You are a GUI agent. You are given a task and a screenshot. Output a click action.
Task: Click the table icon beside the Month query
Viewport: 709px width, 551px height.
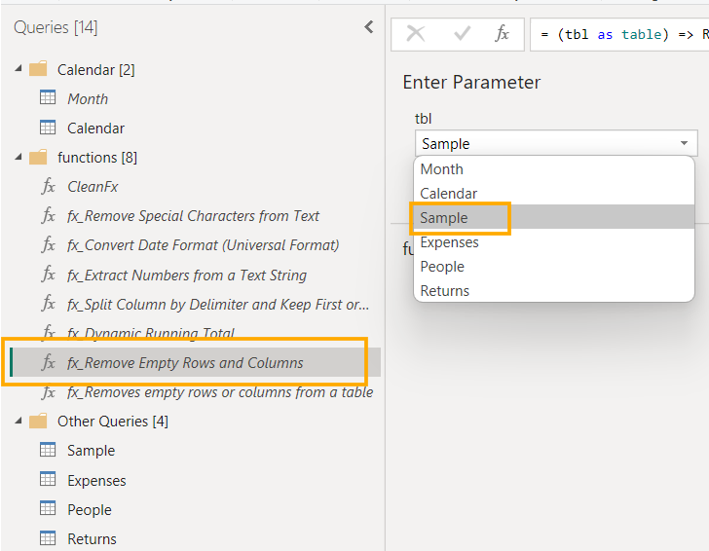[x=48, y=97]
